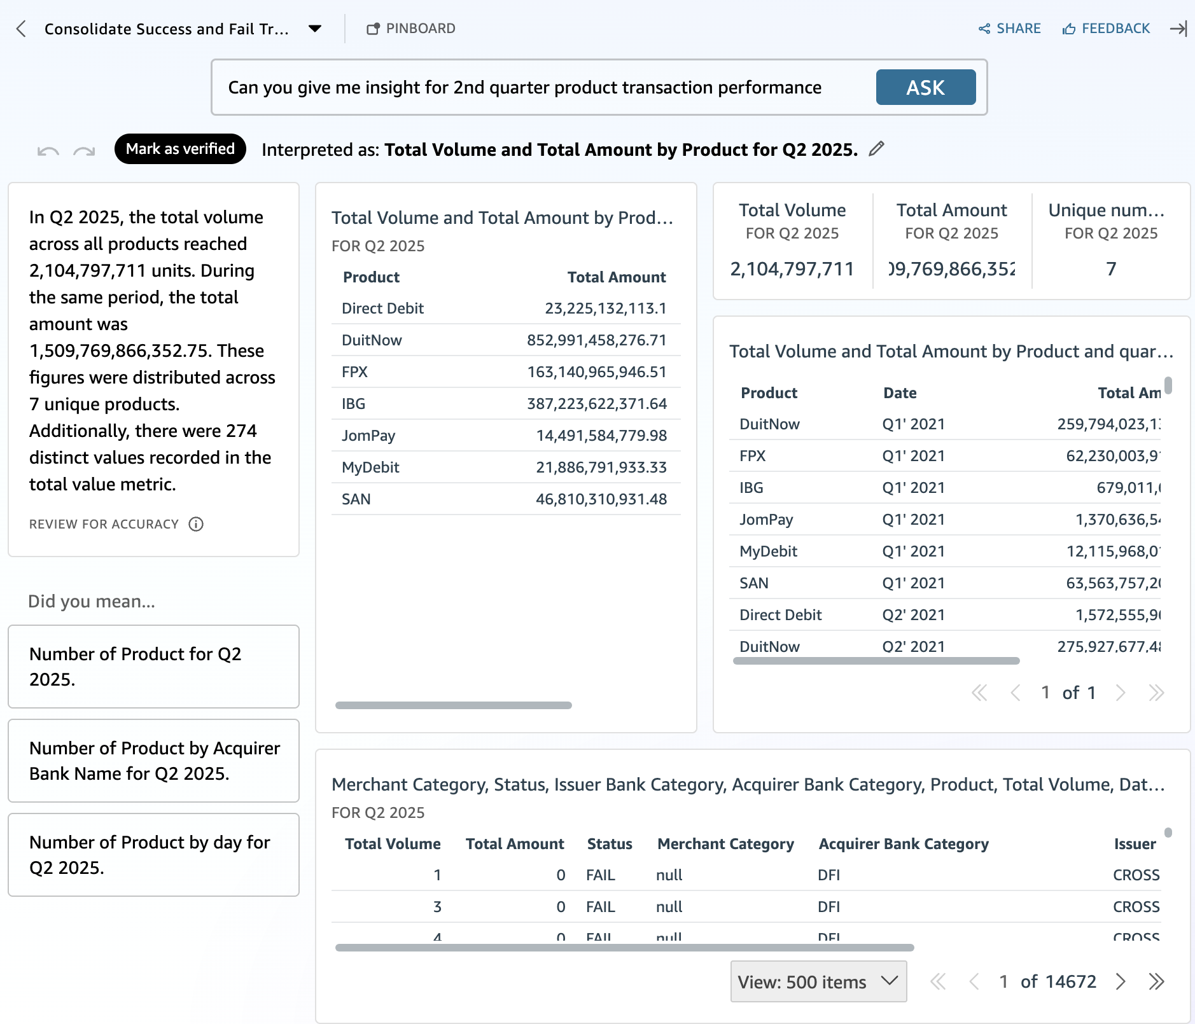This screenshot has height=1024, width=1195.
Task: Click the Share icon
Action: (x=984, y=29)
